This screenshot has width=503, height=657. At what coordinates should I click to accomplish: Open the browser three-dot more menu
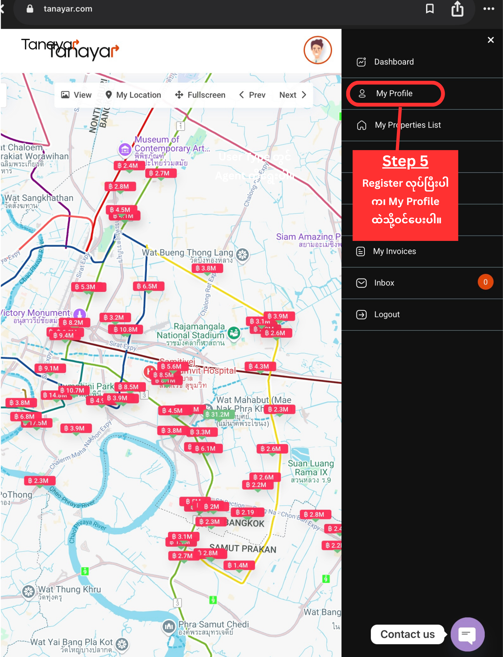[489, 9]
